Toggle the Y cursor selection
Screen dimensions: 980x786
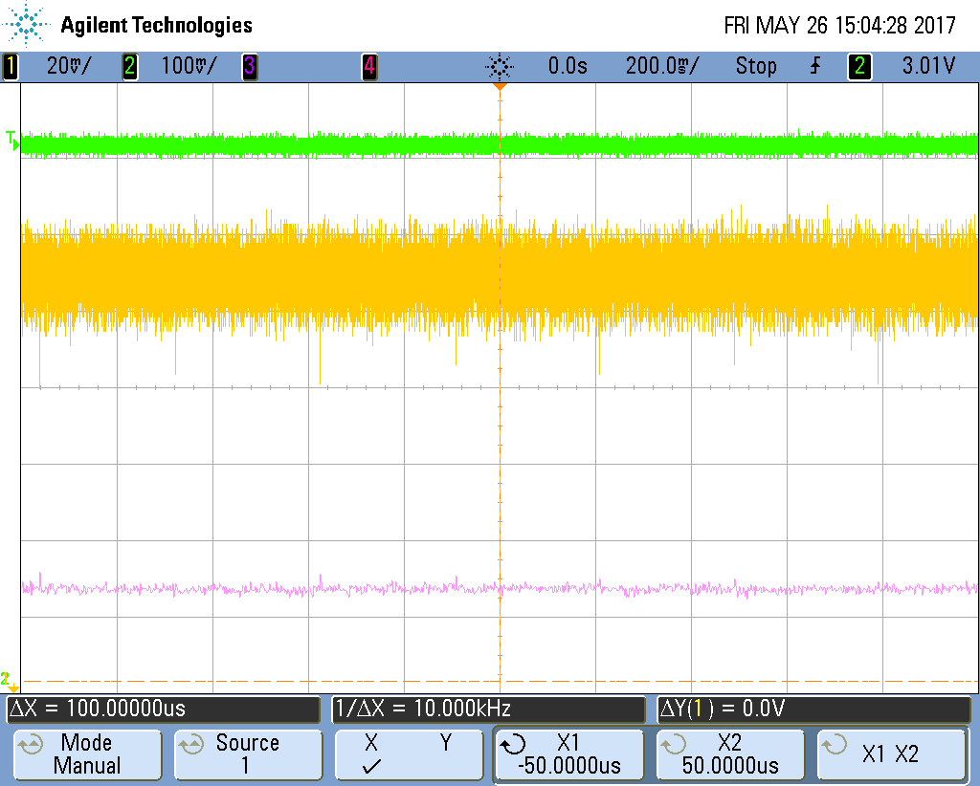click(x=446, y=743)
